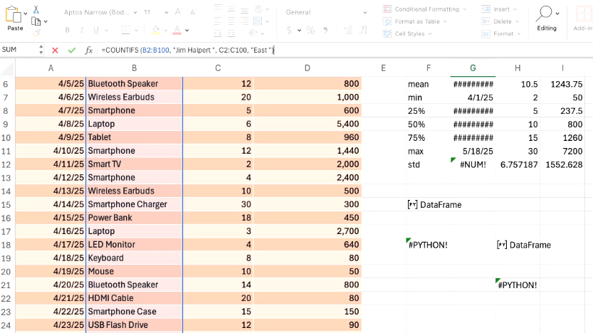Image resolution: width=593 pixels, height=333 pixels.
Task: Click the text Orientation icon
Action: pyautogui.click(x=253, y=33)
